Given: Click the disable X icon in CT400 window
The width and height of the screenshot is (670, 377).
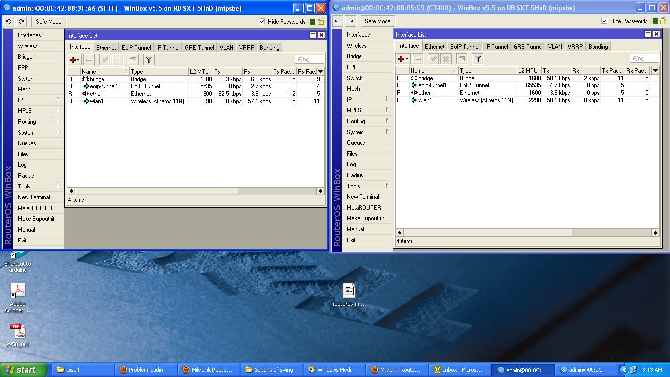Looking at the screenshot, I should tap(446, 59).
